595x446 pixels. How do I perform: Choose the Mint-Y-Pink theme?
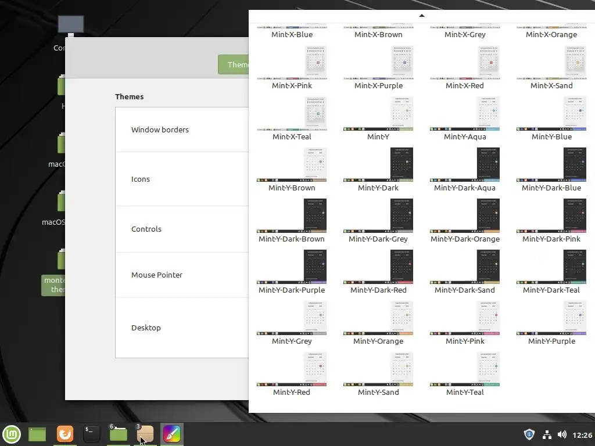coord(465,323)
